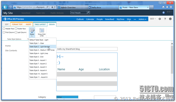The height and width of the screenshot is (102, 176).
Task: Switch to the DESIGN ribbon tab
Action: click(52, 24)
